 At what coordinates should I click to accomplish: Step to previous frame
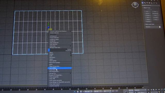click(x=151, y=90)
